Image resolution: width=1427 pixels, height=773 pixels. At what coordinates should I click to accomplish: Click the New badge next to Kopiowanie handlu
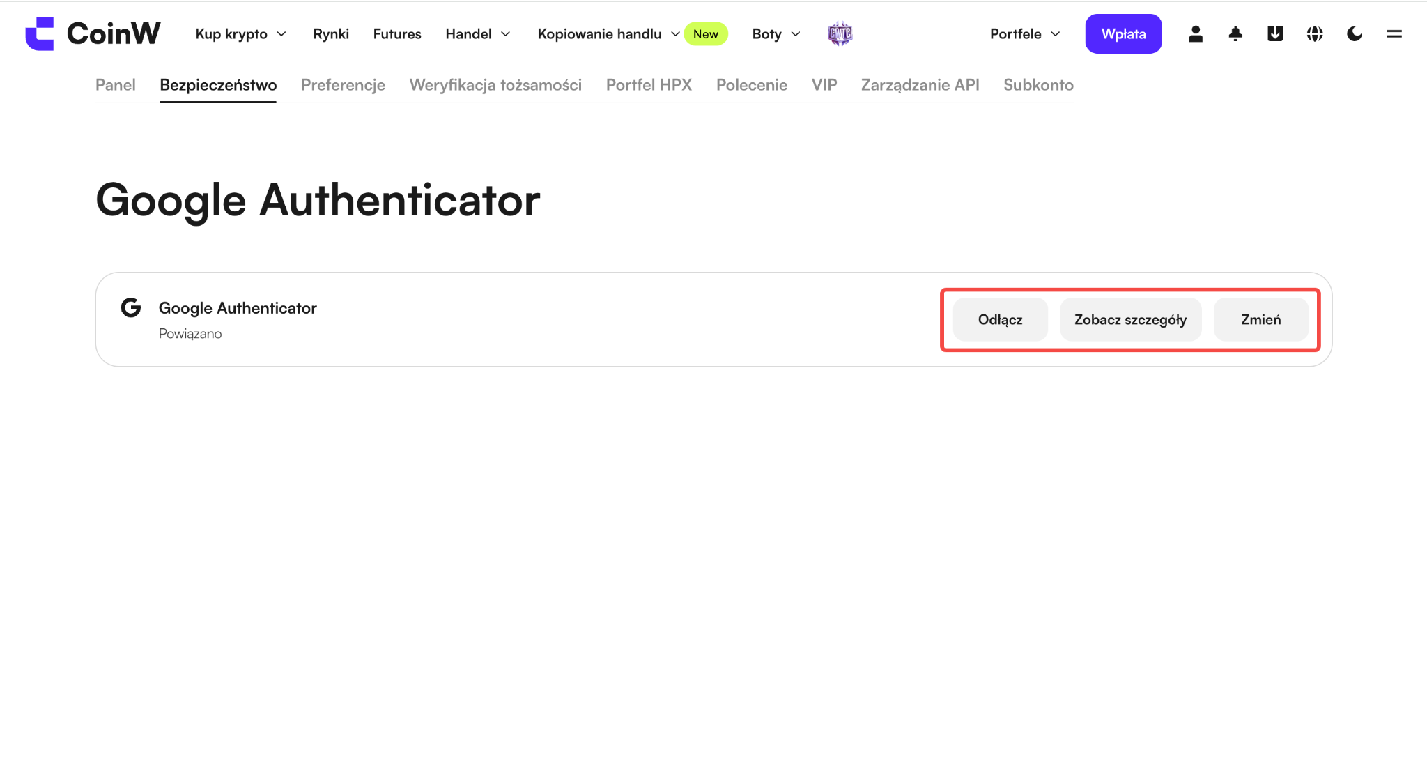pyautogui.click(x=706, y=33)
